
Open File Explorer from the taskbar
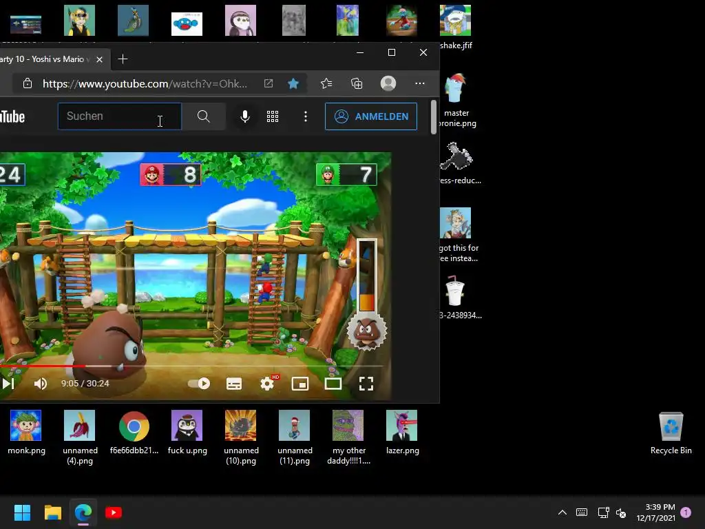coord(52,512)
